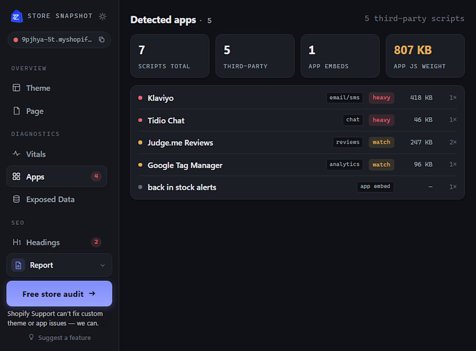Click the analytics tag on Google Tag Manager

[345, 165]
